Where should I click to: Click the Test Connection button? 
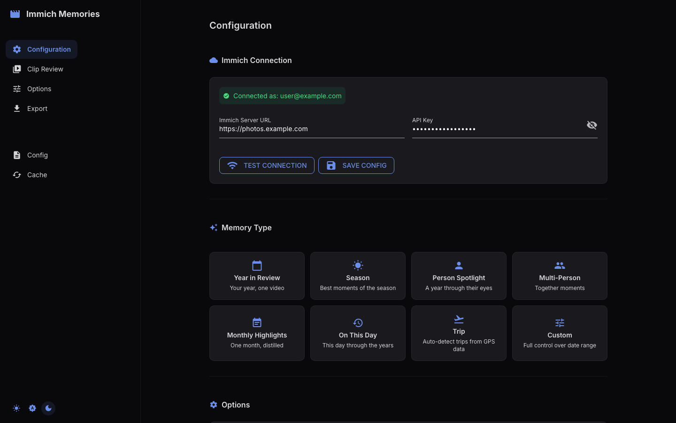[x=267, y=165]
